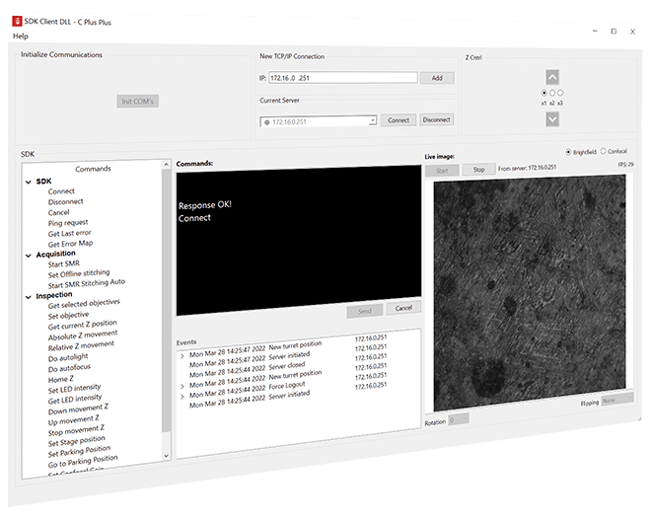Select Start SMR command

[x=63, y=264]
